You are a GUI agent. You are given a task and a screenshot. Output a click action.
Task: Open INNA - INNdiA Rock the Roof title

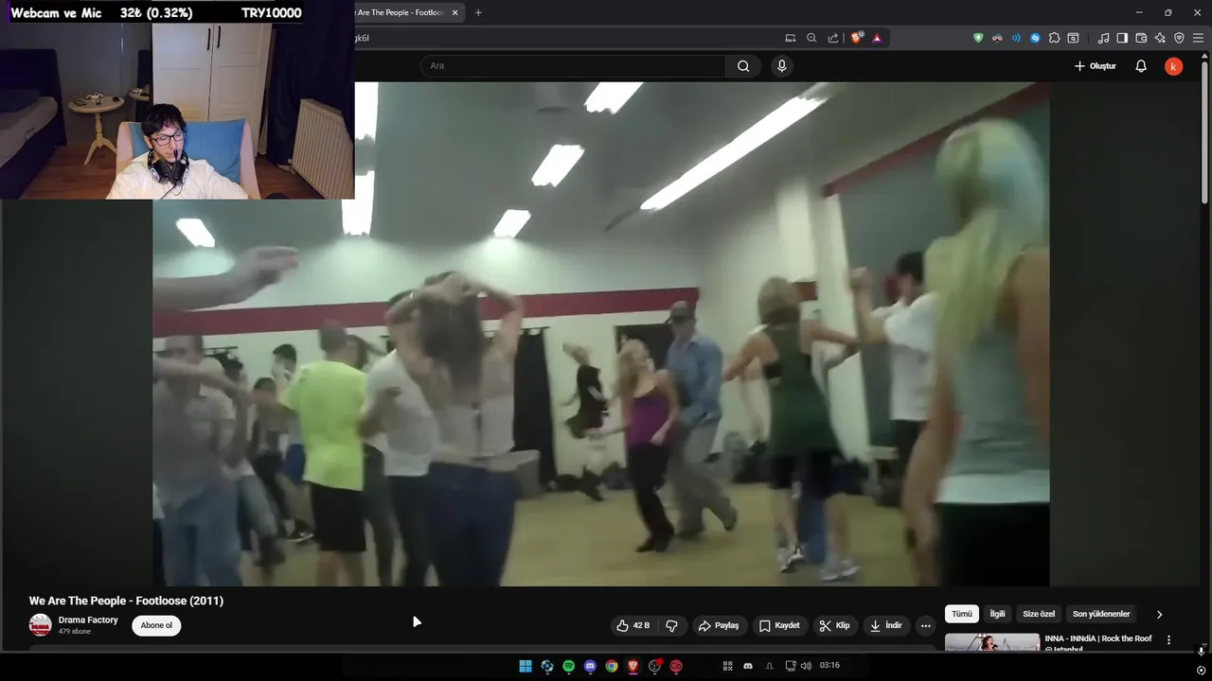pos(1098,643)
